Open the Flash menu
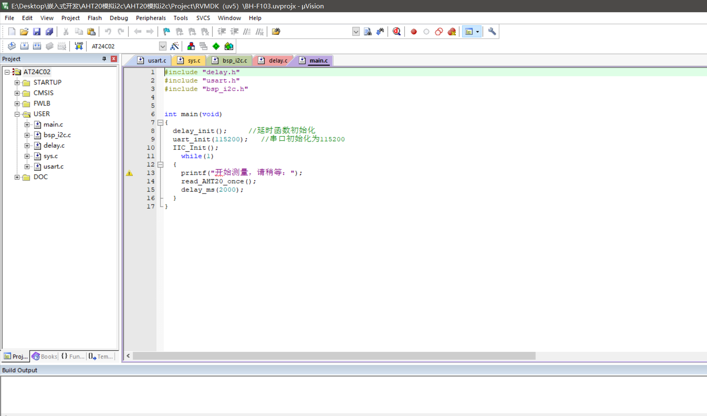Viewport: 707px width, 416px height. pos(95,18)
